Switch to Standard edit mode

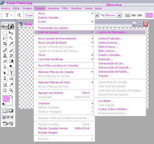pyautogui.click(x=5, y=110)
